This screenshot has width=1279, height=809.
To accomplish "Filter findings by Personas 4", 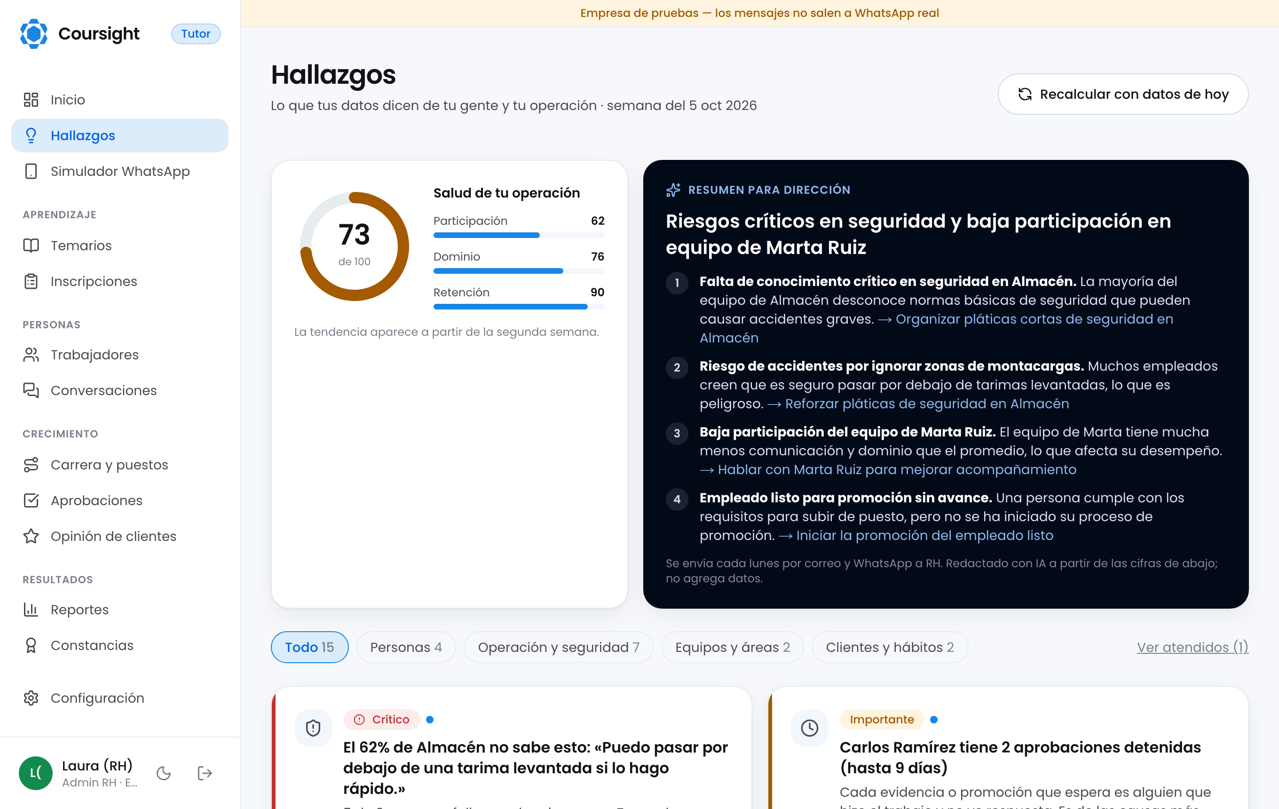I will coord(406,647).
